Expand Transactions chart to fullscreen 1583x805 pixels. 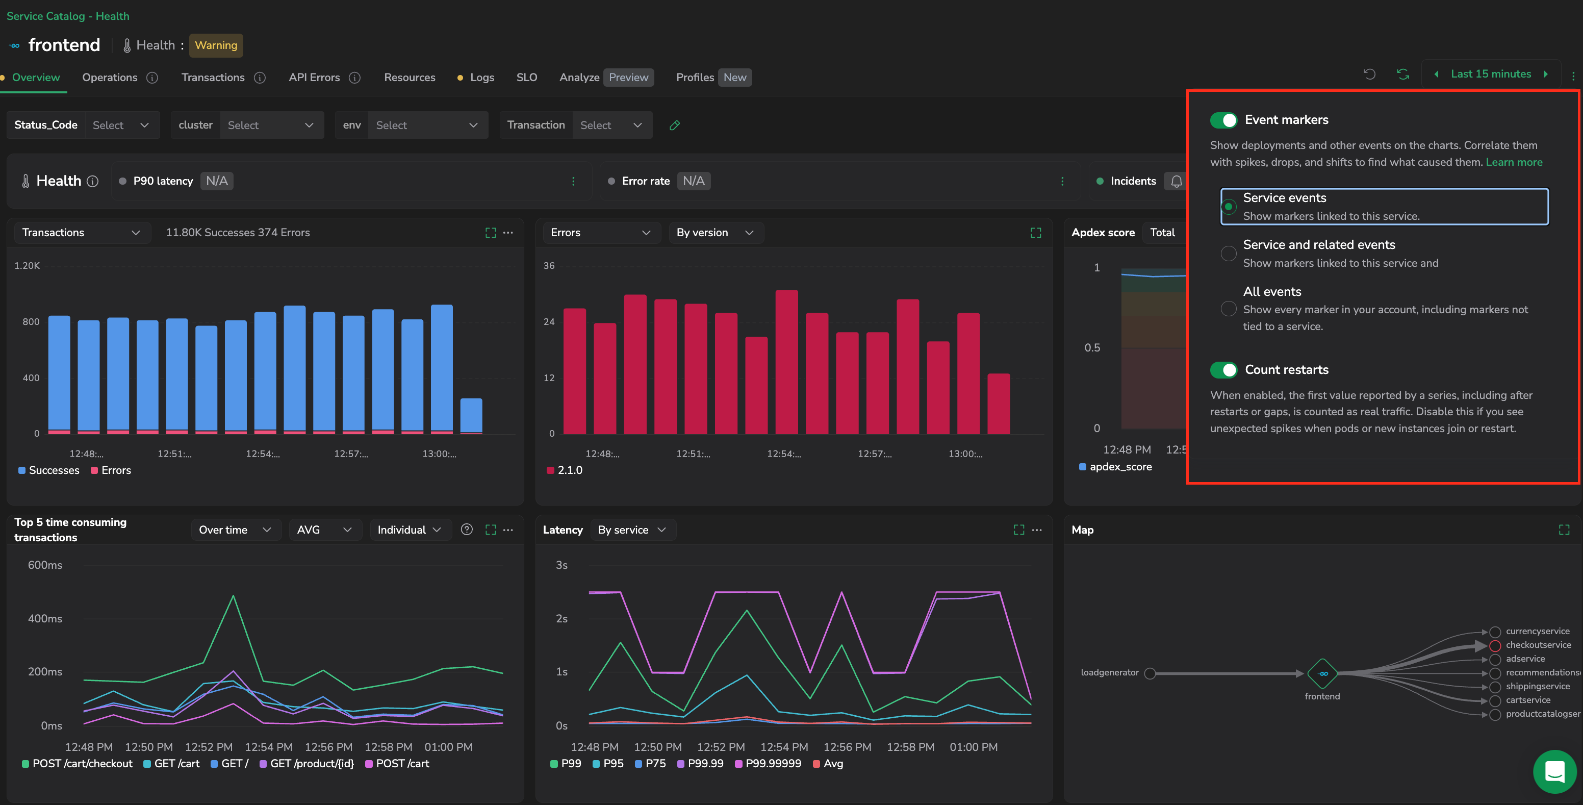491,233
